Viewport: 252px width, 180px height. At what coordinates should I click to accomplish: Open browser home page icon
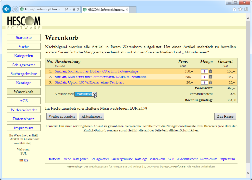(234, 9)
